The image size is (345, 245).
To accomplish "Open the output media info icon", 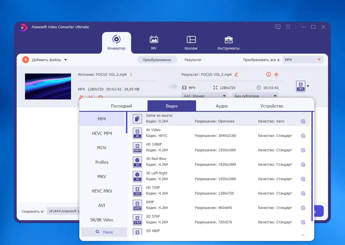I will 269,74.
